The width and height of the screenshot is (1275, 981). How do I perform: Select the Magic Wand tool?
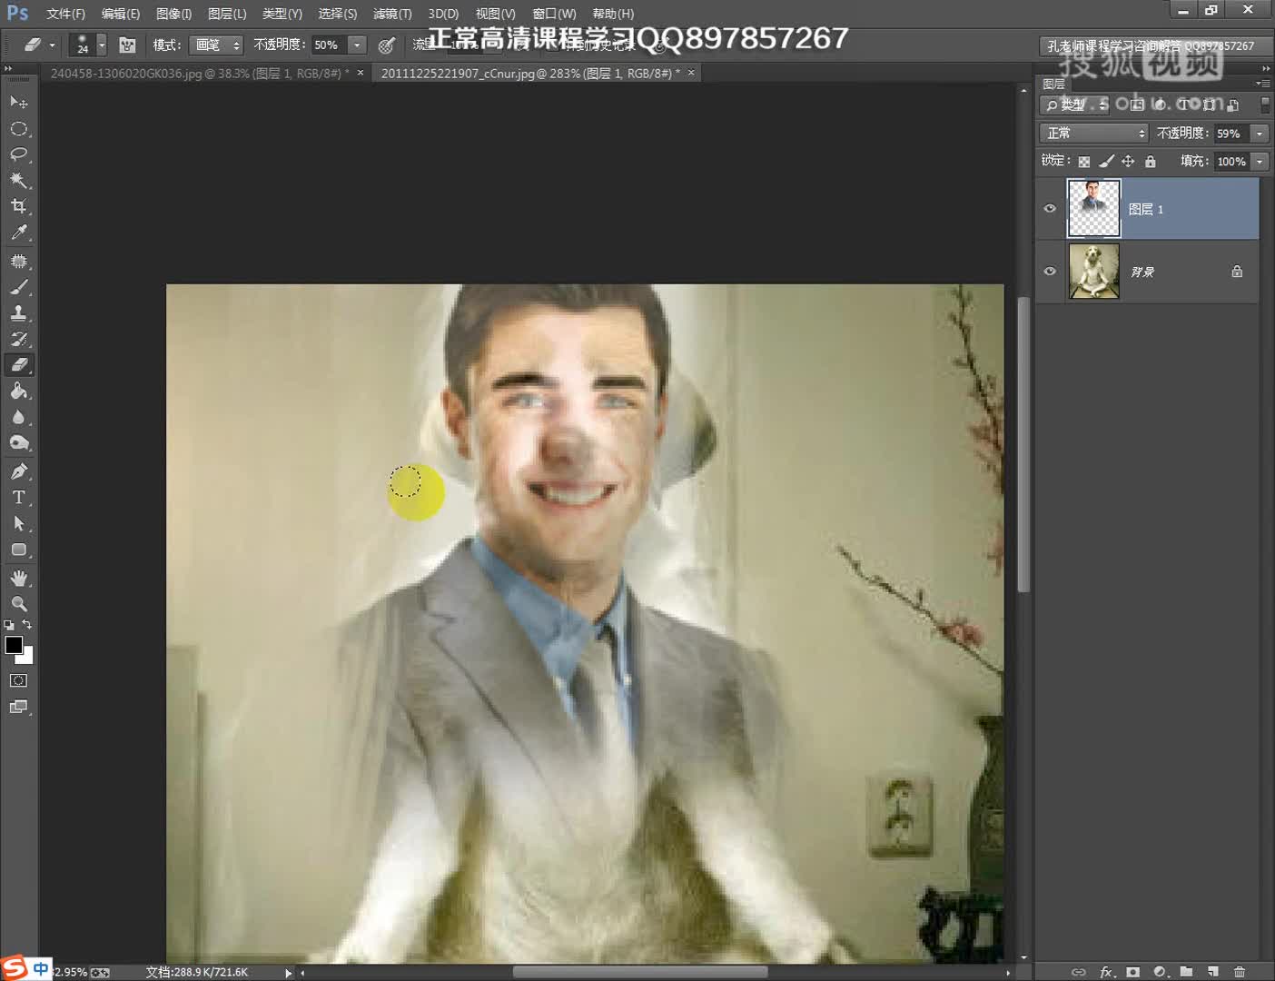click(18, 181)
